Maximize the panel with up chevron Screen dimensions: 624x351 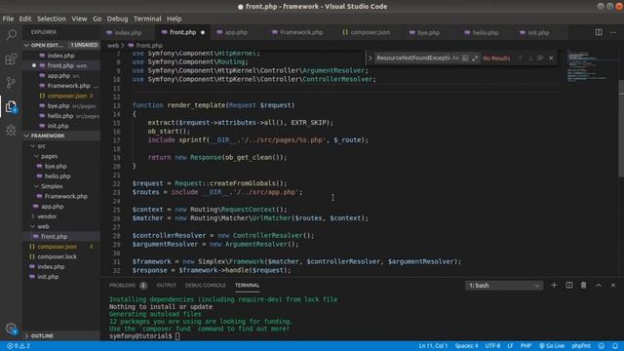598,285
